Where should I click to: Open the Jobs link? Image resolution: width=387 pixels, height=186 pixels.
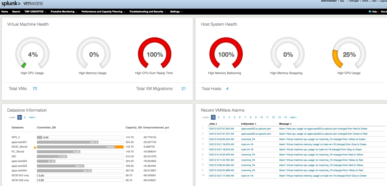point(374,1)
